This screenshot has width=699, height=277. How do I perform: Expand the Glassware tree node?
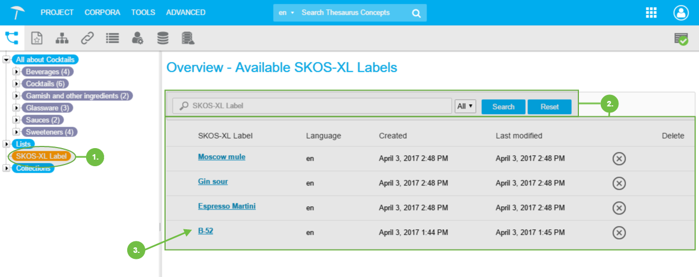click(16, 108)
